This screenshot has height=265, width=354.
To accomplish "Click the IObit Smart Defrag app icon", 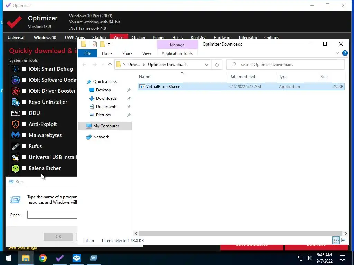I will (16, 69).
